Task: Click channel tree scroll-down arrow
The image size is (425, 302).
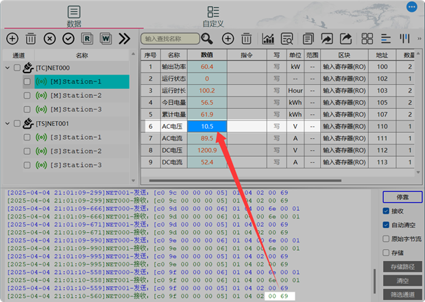Action: click(133, 181)
